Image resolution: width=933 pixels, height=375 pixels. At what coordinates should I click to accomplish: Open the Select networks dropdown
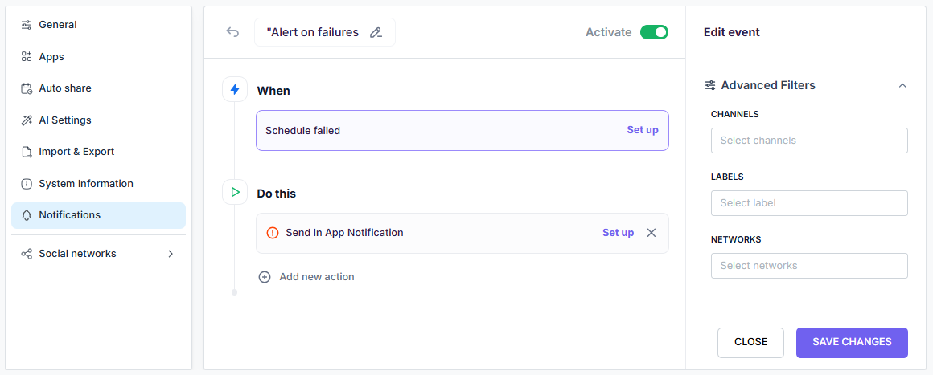[x=809, y=266]
